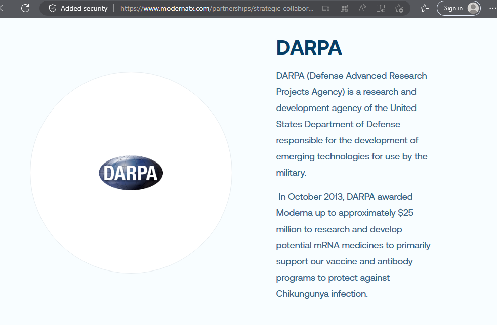
Task: Click the grid-shaped icon in address bar
Action: tap(344, 8)
